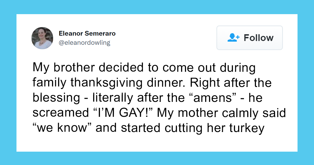Open Eleanor's profile via her avatar
314x165 pixels.
pos(42,38)
